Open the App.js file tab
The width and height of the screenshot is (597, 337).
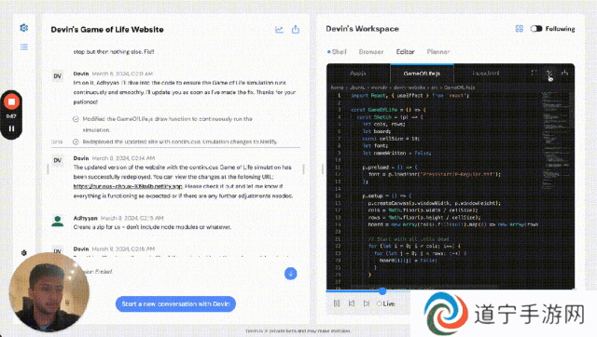coord(358,73)
